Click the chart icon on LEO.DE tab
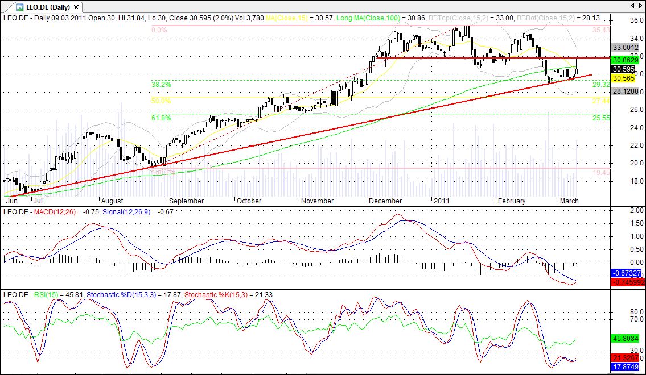Viewport: 646px width, 375px height. pyautogui.click(x=19, y=7)
